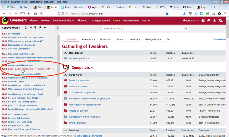This screenshot has width=229, height=137.
Task: Open the Tweakers settings gear icon
Action: [x=220, y=21]
